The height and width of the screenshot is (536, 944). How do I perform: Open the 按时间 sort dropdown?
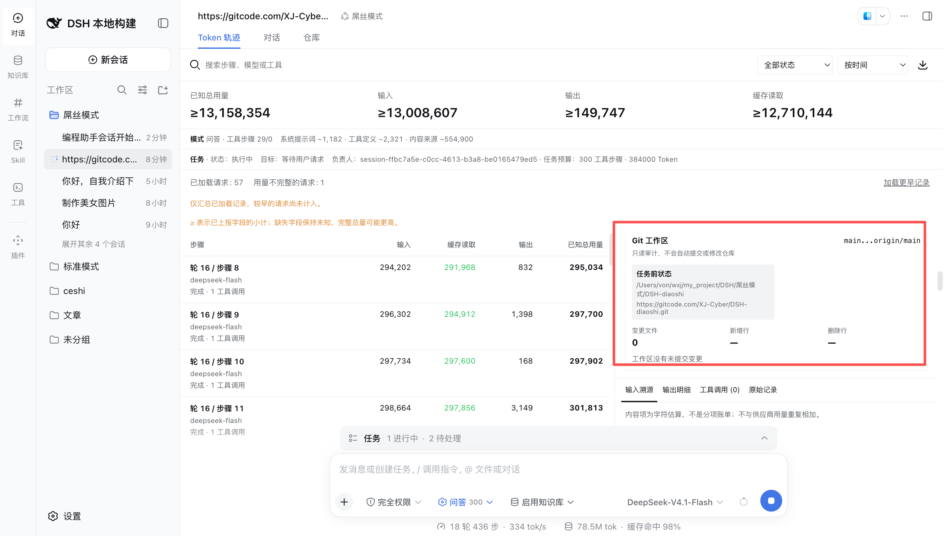(x=872, y=65)
